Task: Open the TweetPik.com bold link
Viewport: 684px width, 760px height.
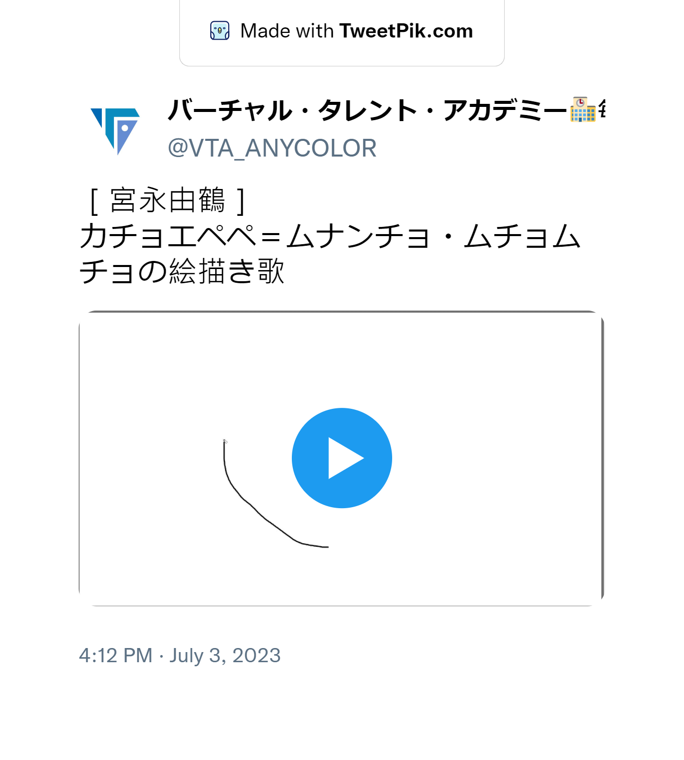Action: 406,31
